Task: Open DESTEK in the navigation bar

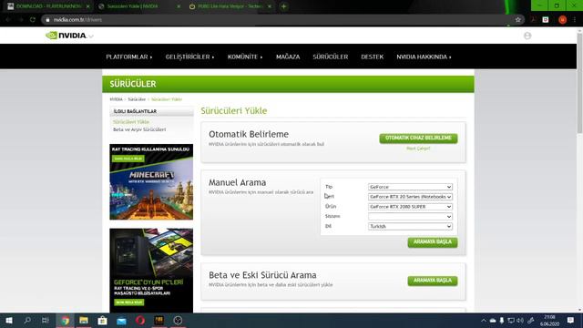Action: pyautogui.click(x=373, y=56)
